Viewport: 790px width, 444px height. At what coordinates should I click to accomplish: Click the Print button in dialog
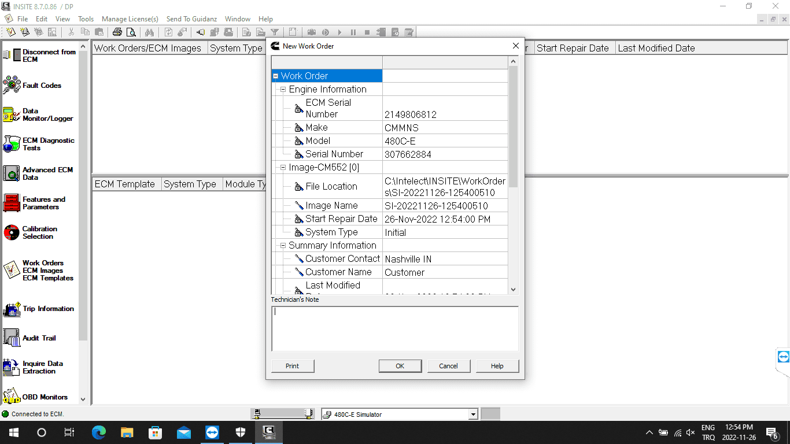tap(292, 366)
